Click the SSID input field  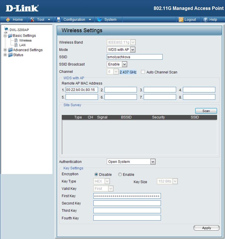coord(135,57)
